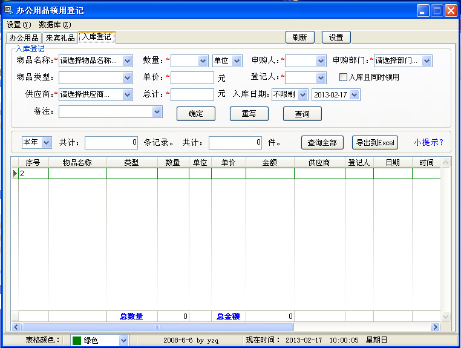The height and width of the screenshot is (348, 461).
Task: Click the horizontal scrollbar right arrow
Action: click(436, 327)
